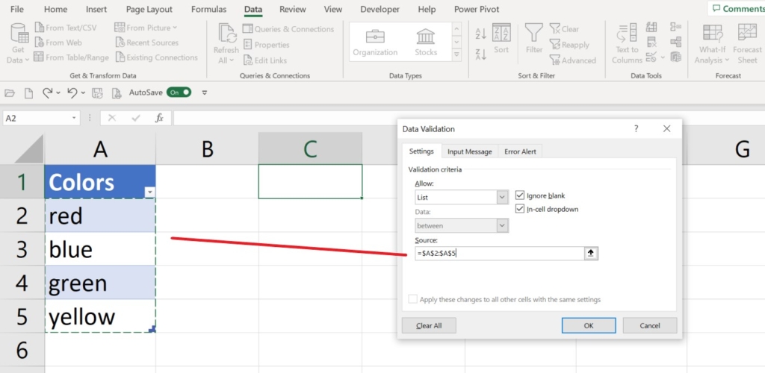Toggle the Filter funnel
The image size is (765, 373).
pyautogui.click(x=534, y=39)
